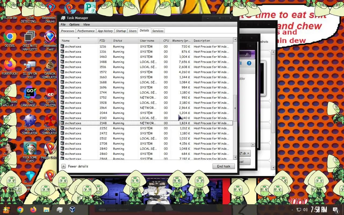This screenshot has width=344, height=215.
Task: Open the BOSNIA SIMULATOR desktop icon
Action: (x=30, y=125)
